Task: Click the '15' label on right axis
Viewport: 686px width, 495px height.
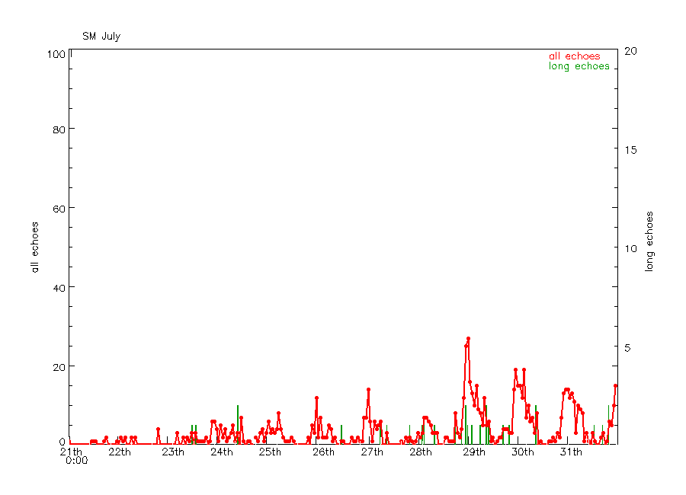Action: (630, 150)
